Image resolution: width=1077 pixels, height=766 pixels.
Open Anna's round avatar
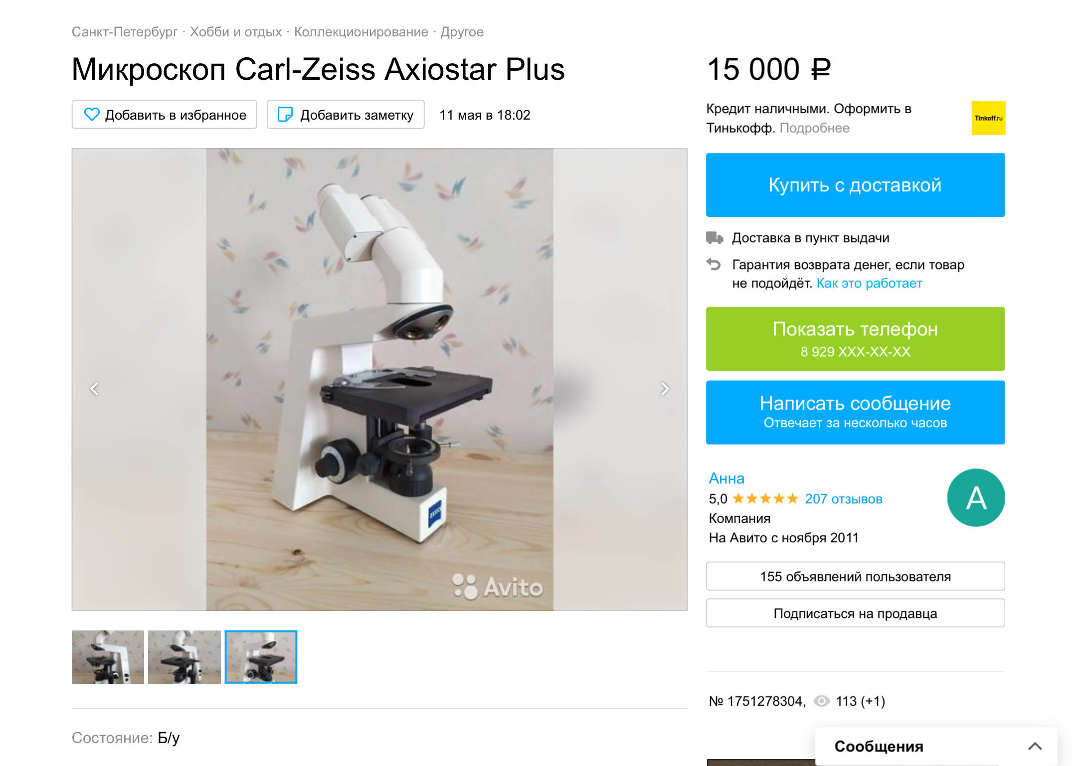click(x=976, y=497)
